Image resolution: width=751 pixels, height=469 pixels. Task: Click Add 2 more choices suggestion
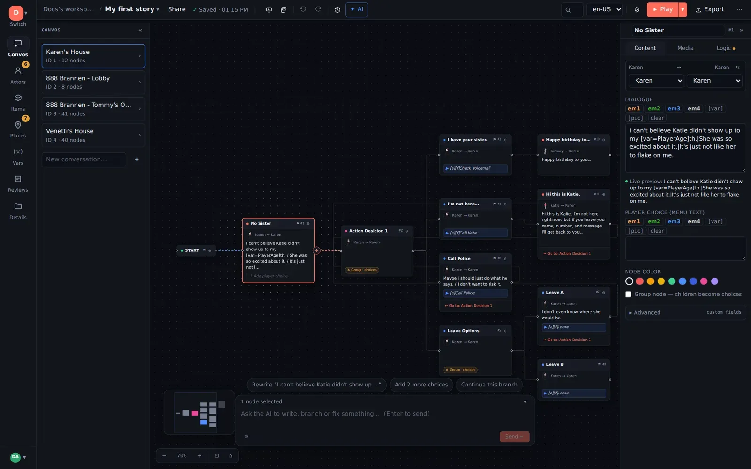(421, 385)
